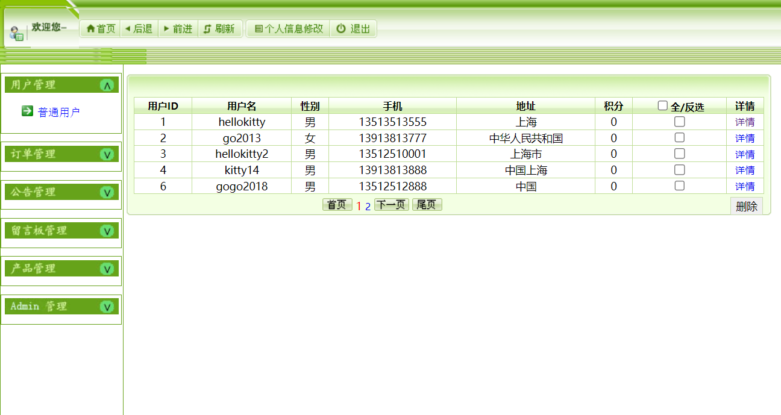The width and height of the screenshot is (781, 415).
Task: Open the 留言板管理 menu header
Action: coord(61,231)
